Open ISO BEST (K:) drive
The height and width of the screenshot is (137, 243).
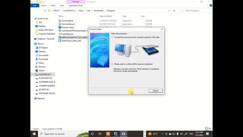point(44,90)
